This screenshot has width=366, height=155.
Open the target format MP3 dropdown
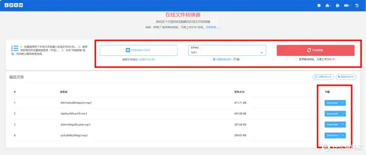[227, 50]
